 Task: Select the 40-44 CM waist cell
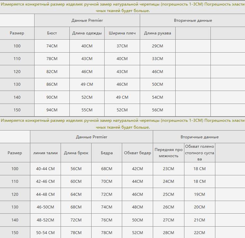[46, 169]
